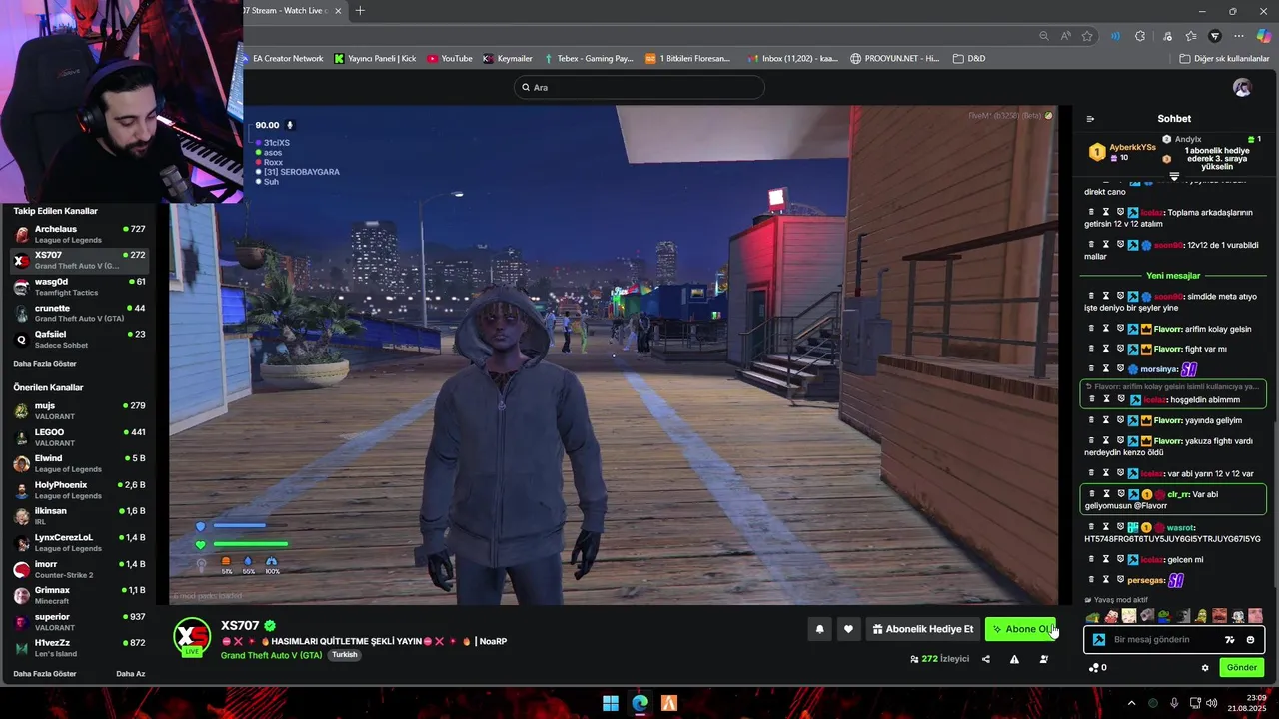Open the user icon next to report
1279x719 pixels.
(1043, 659)
